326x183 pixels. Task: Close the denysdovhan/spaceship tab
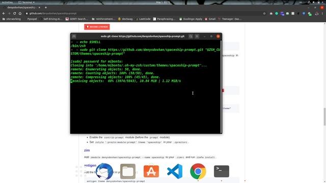[x=39, y=8]
